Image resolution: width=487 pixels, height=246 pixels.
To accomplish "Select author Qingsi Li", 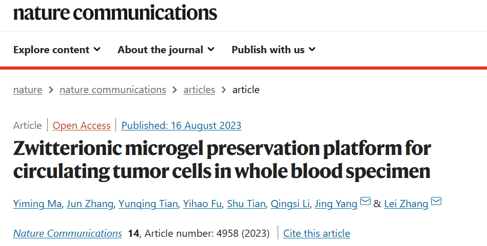I will [290, 204].
